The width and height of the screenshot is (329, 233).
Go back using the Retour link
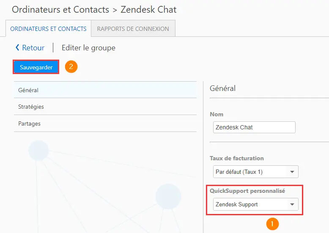pyautogui.click(x=33, y=48)
